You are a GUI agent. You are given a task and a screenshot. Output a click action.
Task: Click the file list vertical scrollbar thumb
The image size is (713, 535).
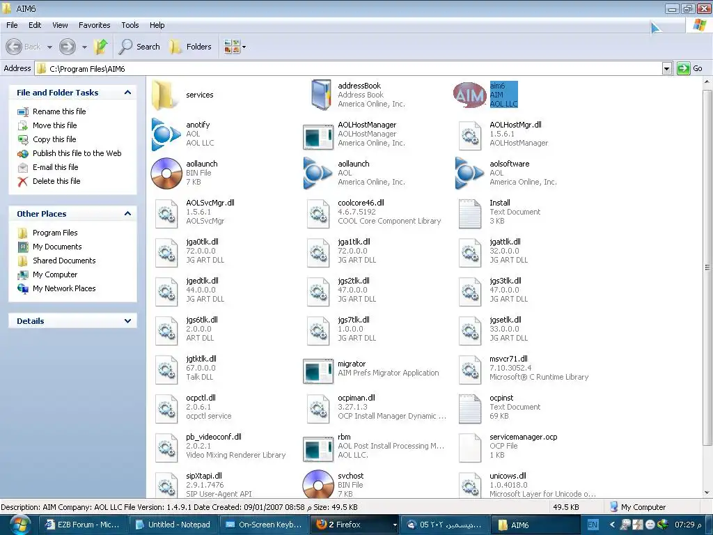707,267
